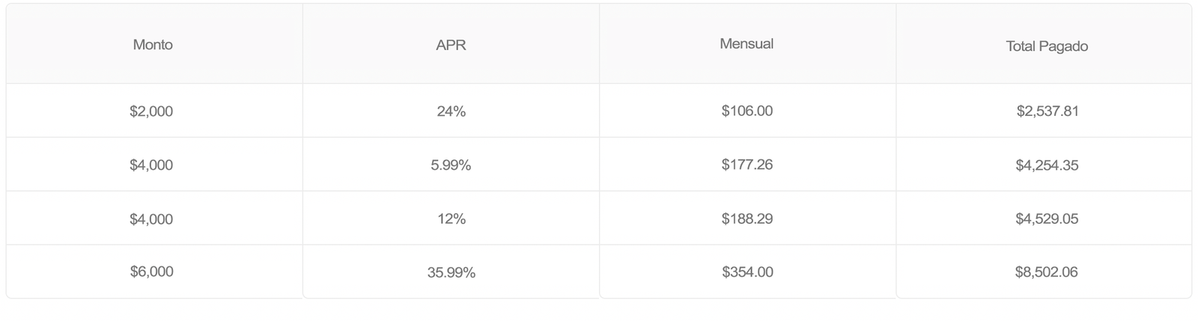Image resolution: width=1198 pixels, height=321 pixels.
Task: Click the $177.26 monthly payment cell
Action: [x=747, y=165]
